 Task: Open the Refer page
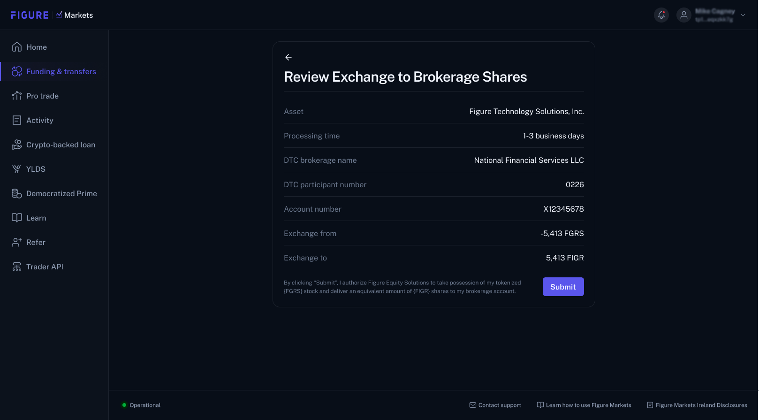pyautogui.click(x=36, y=242)
